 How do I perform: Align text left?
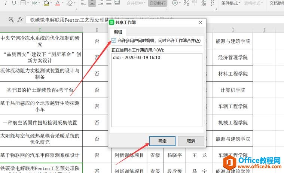pyautogui.click(x=83, y=3)
